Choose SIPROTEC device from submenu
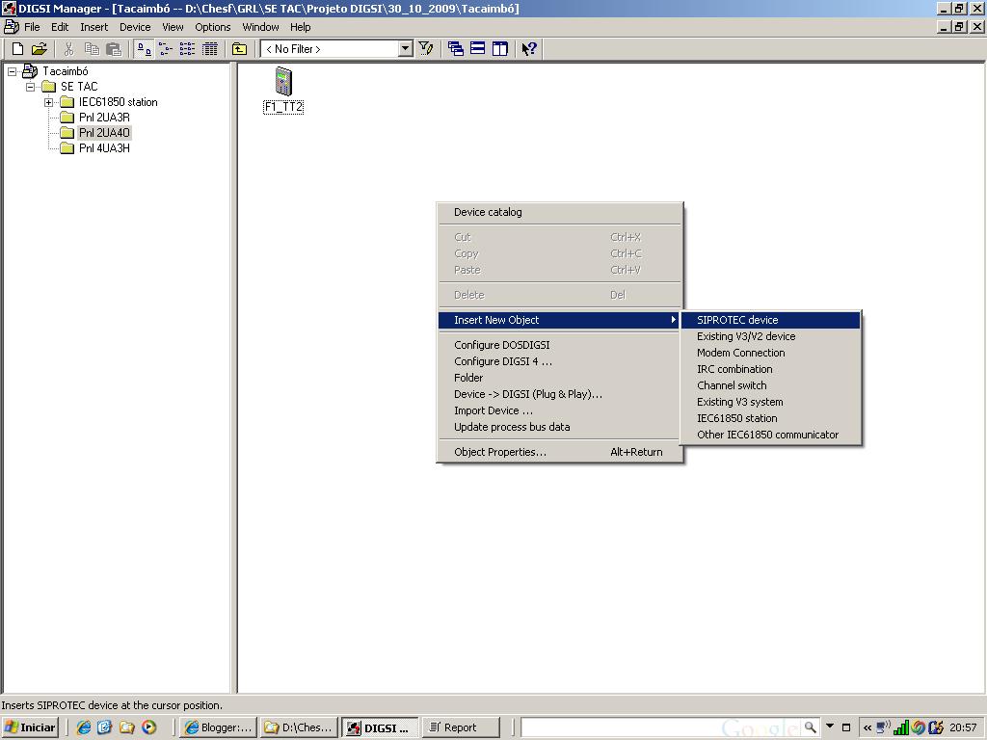This screenshot has height=740, width=987. click(737, 320)
